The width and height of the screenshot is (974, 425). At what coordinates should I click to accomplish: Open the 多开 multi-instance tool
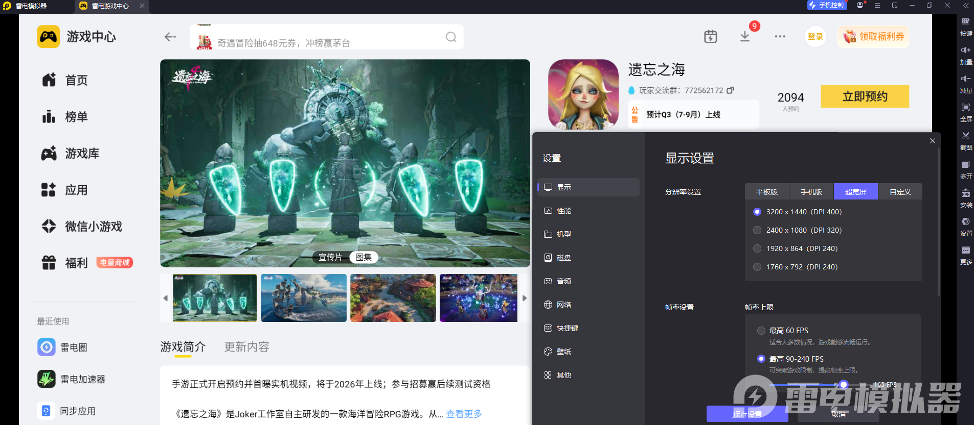tap(966, 169)
